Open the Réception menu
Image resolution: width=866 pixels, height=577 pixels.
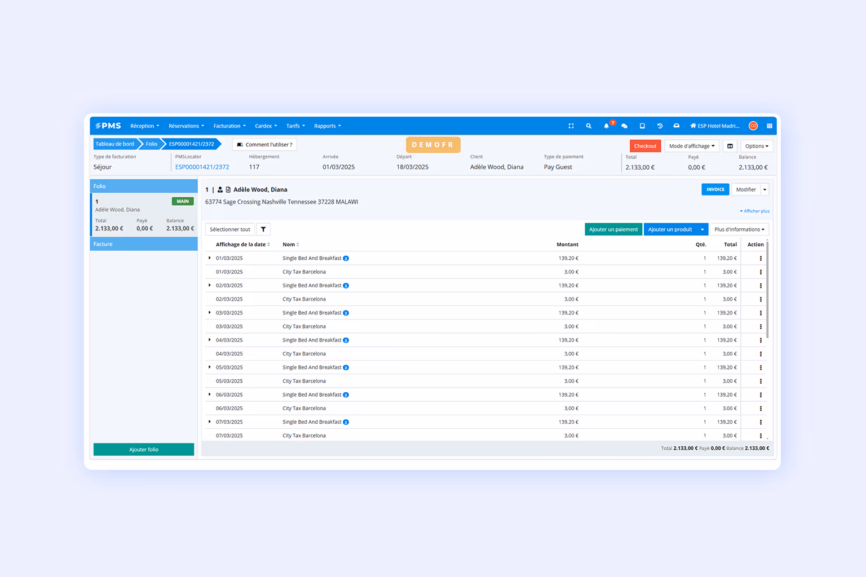145,126
